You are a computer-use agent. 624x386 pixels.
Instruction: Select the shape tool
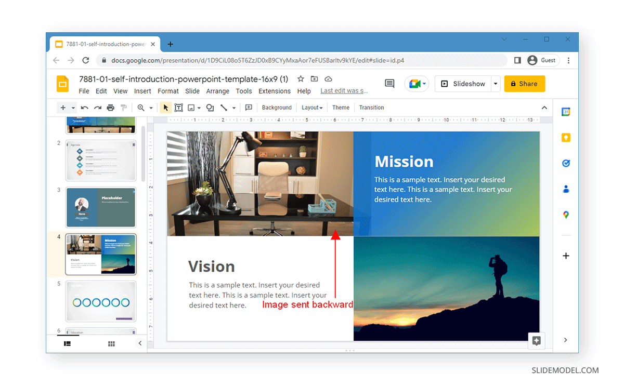point(210,108)
